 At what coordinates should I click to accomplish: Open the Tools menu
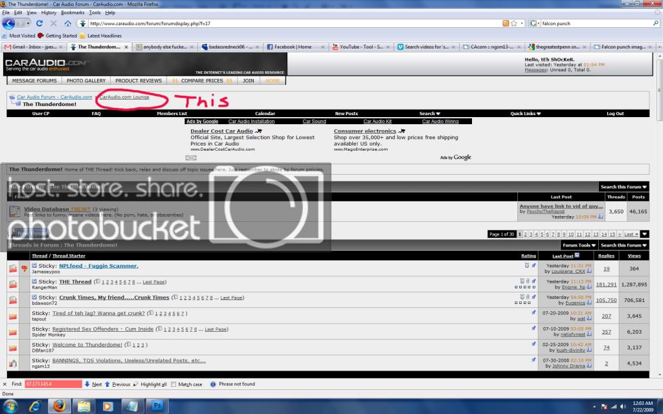coord(95,13)
